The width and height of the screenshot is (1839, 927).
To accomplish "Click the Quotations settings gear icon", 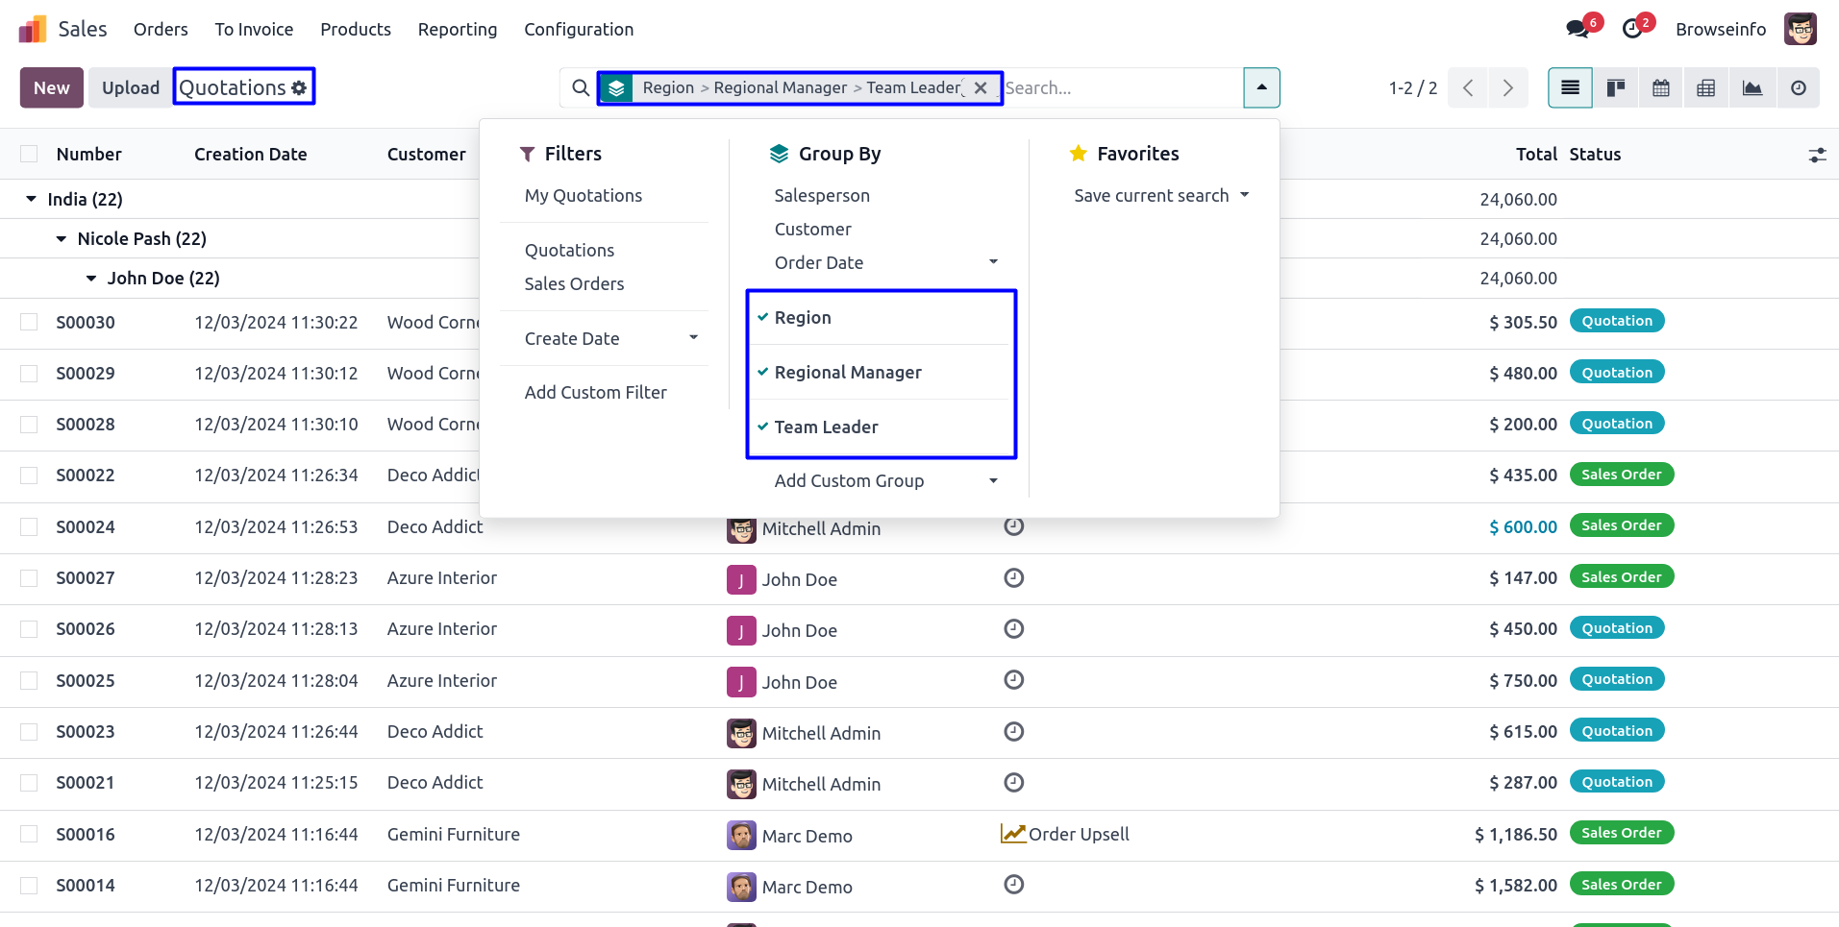I will [x=300, y=87].
